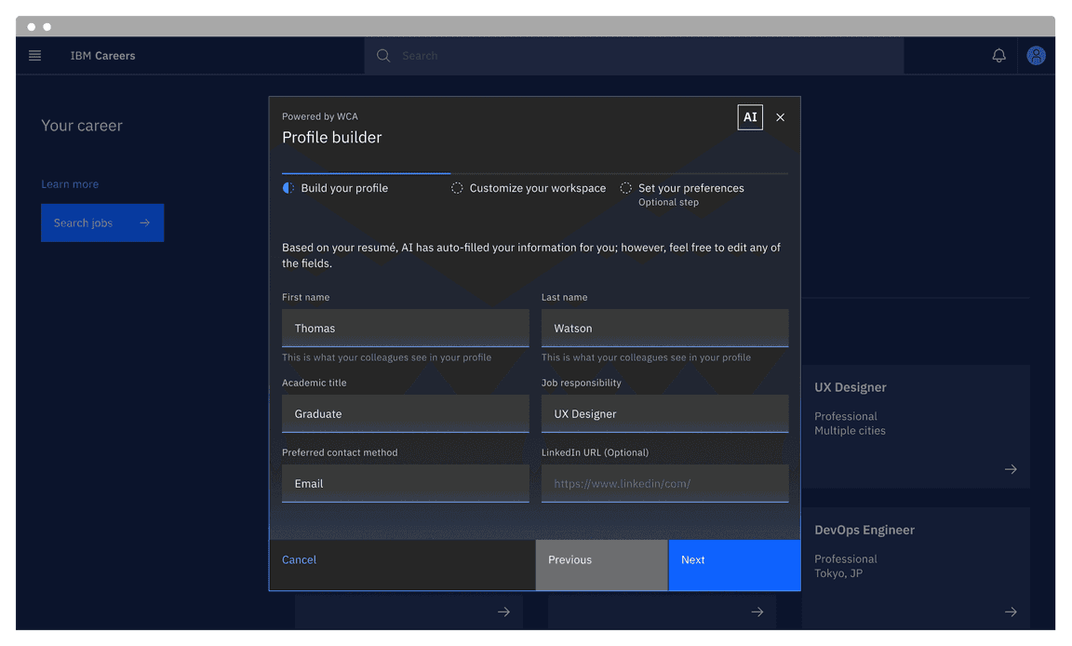The image size is (1072, 646).
Task: Click Next to continue the Profile builder
Action: [x=734, y=565]
